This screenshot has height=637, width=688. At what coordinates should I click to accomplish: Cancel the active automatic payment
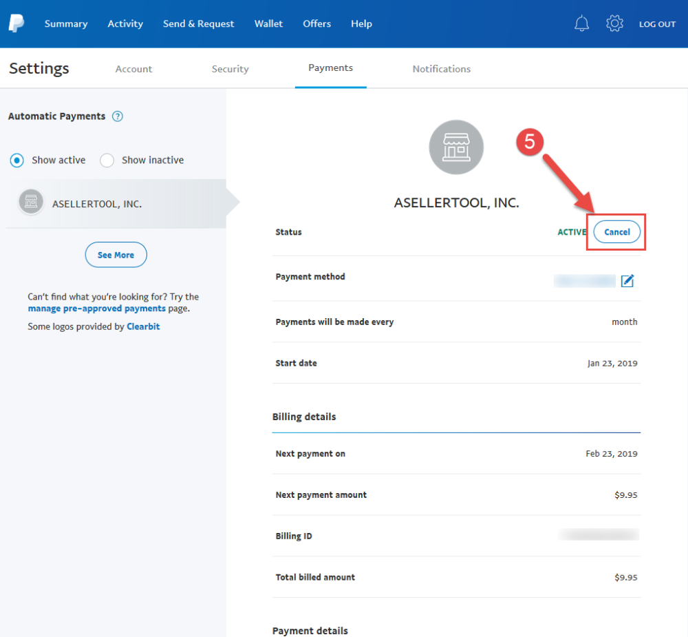click(x=617, y=232)
